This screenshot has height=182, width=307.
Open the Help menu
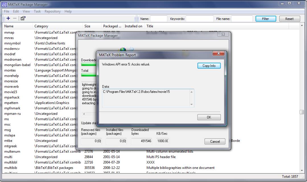click(68, 11)
